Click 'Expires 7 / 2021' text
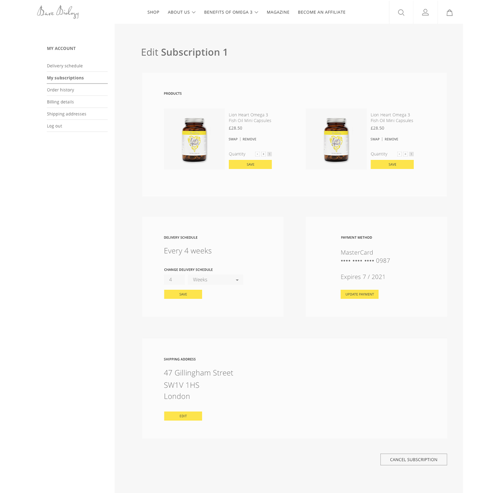 [x=363, y=277]
